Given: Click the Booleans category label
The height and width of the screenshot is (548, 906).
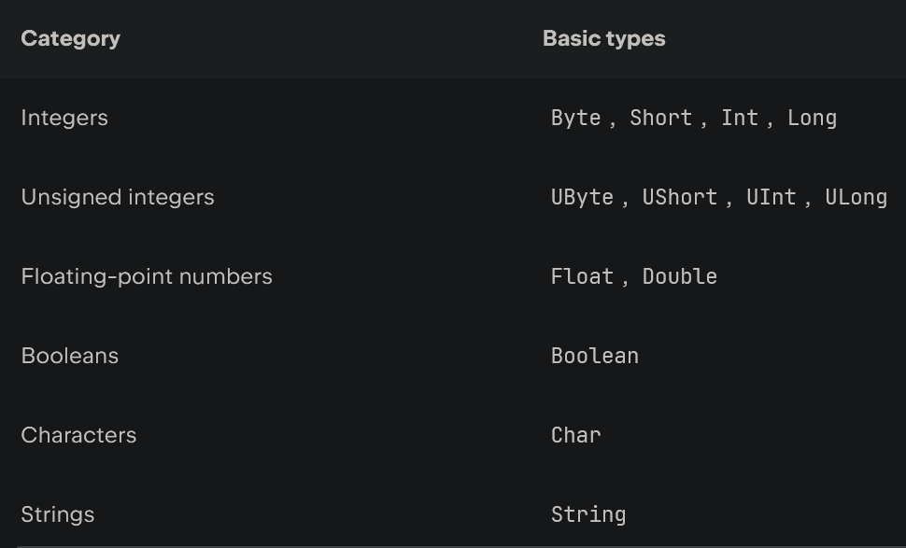Looking at the screenshot, I should (70, 356).
